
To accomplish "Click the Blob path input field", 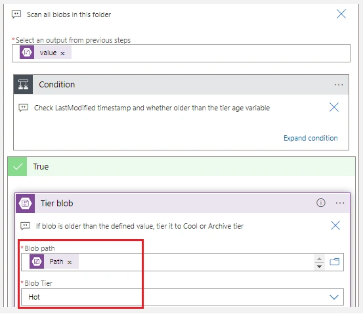I will (x=182, y=262).
